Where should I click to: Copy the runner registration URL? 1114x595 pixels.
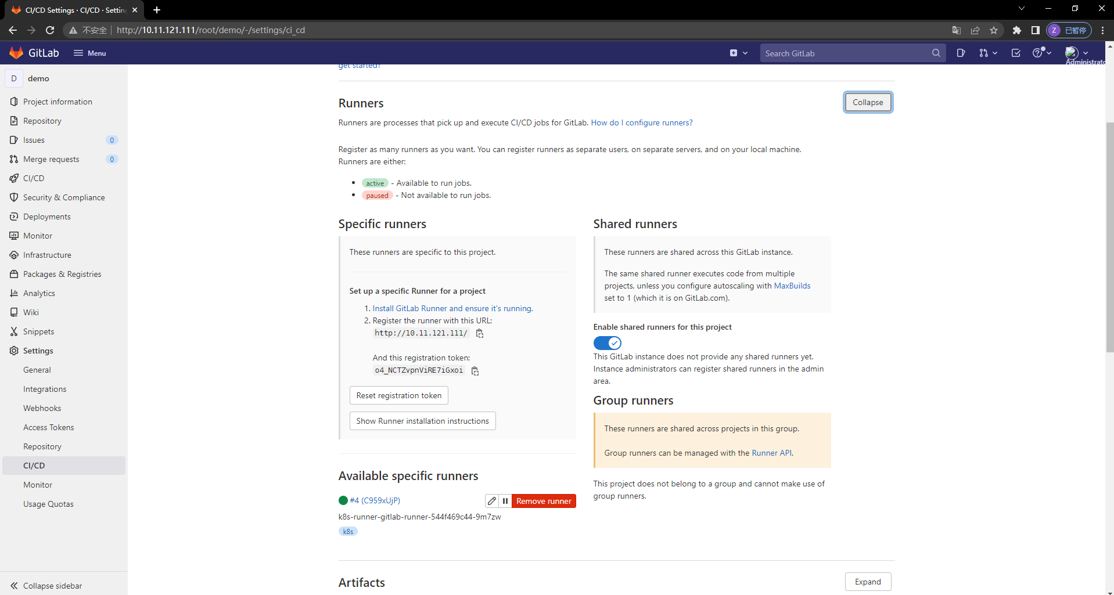(480, 333)
